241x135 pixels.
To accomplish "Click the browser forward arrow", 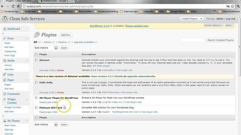I will [x=8, y=6].
